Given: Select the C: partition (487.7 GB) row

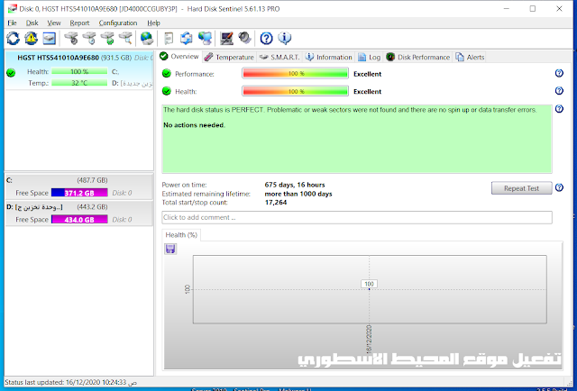Looking at the screenshot, I should [78, 186].
